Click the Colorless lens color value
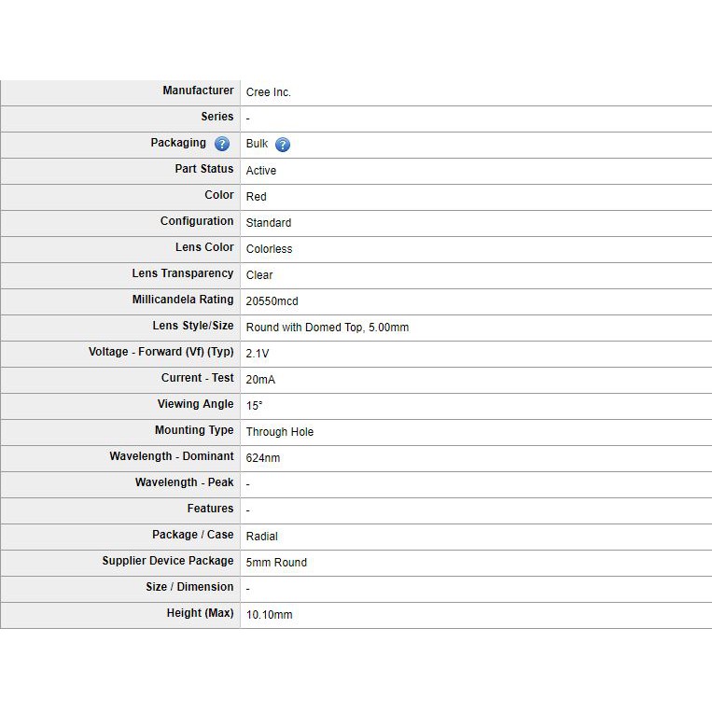 tap(269, 249)
